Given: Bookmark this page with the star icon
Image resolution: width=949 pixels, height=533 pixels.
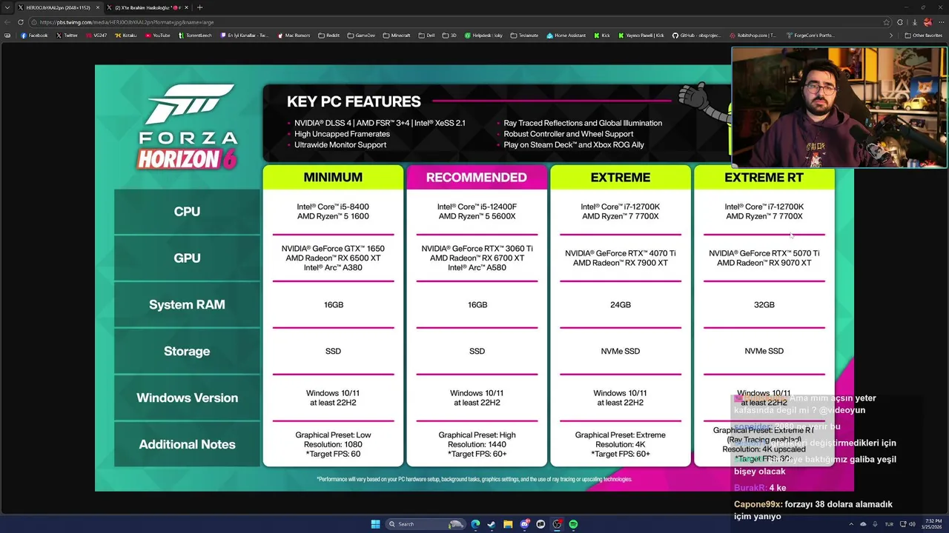Looking at the screenshot, I should (887, 22).
